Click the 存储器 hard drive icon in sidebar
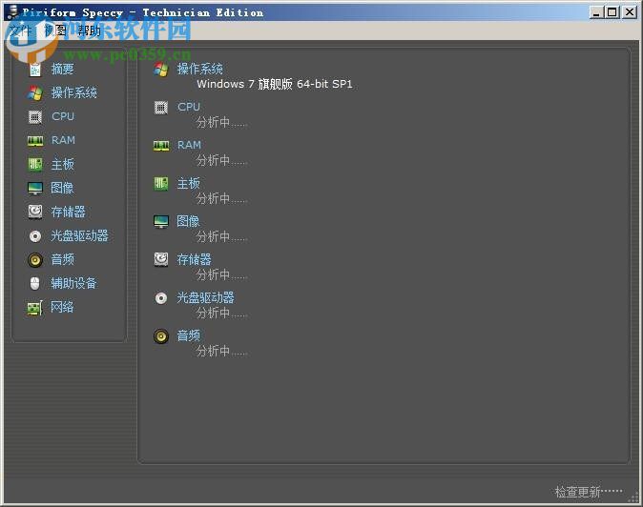The width and height of the screenshot is (643, 507). tap(35, 212)
